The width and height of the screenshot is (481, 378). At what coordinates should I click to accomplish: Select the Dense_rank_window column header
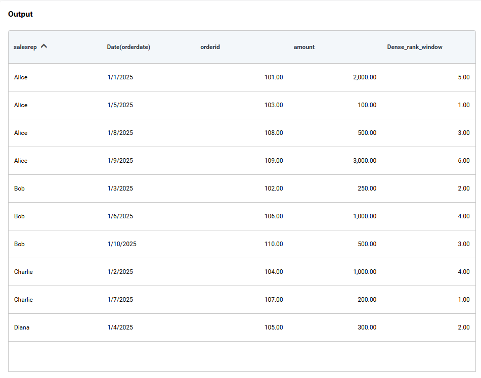tap(414, 47)
